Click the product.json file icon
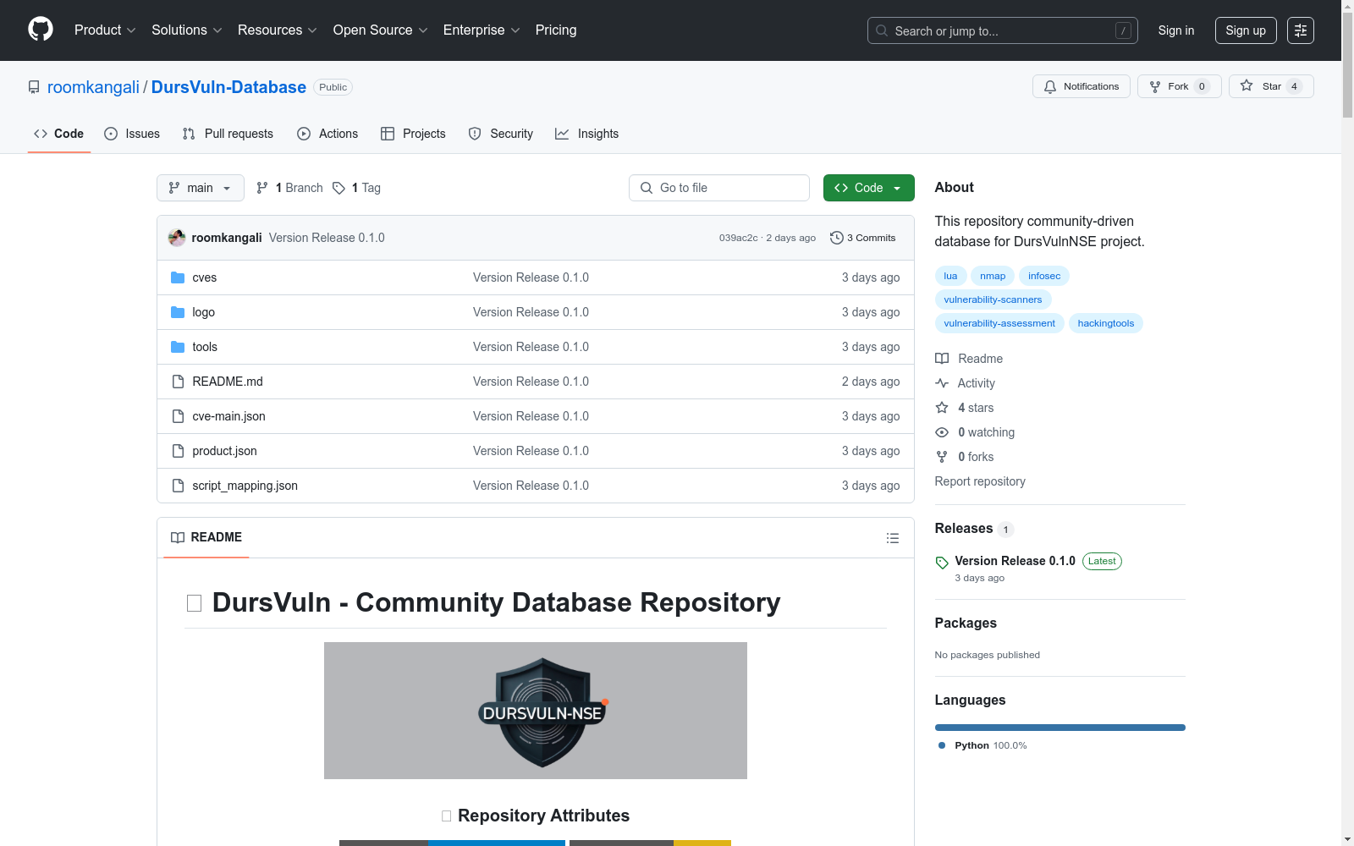Image resolution: width=1354 pixels, height=846 pixels. [178, 451]
